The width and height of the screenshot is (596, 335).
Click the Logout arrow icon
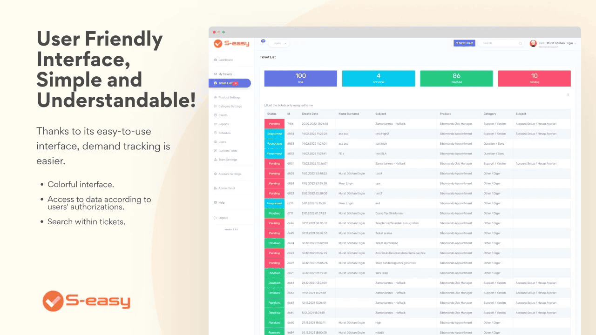(x=215, y=218)
